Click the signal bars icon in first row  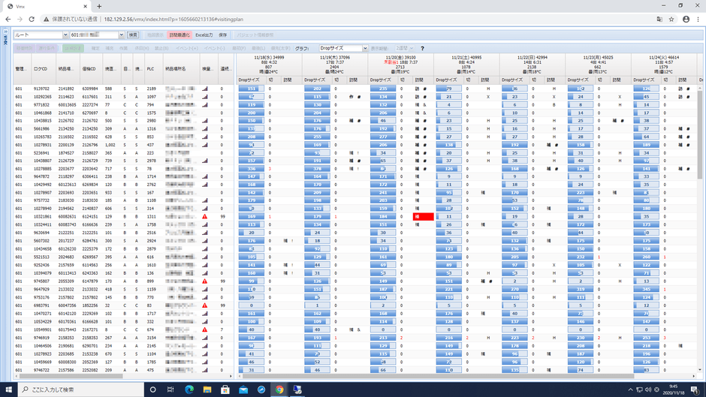click(x=205, y=89)
